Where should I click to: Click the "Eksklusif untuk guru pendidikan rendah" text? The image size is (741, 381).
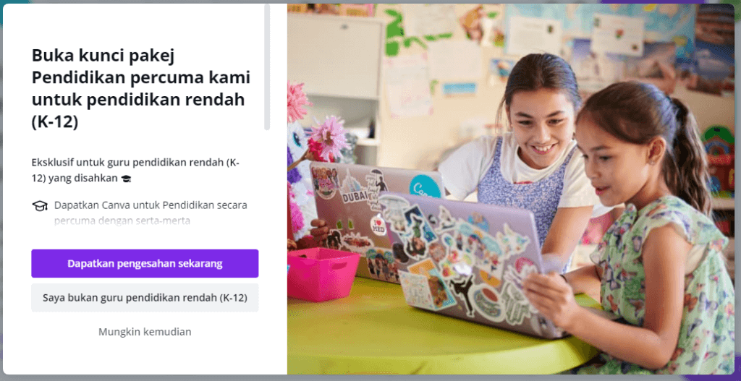[x=135, y=171]
